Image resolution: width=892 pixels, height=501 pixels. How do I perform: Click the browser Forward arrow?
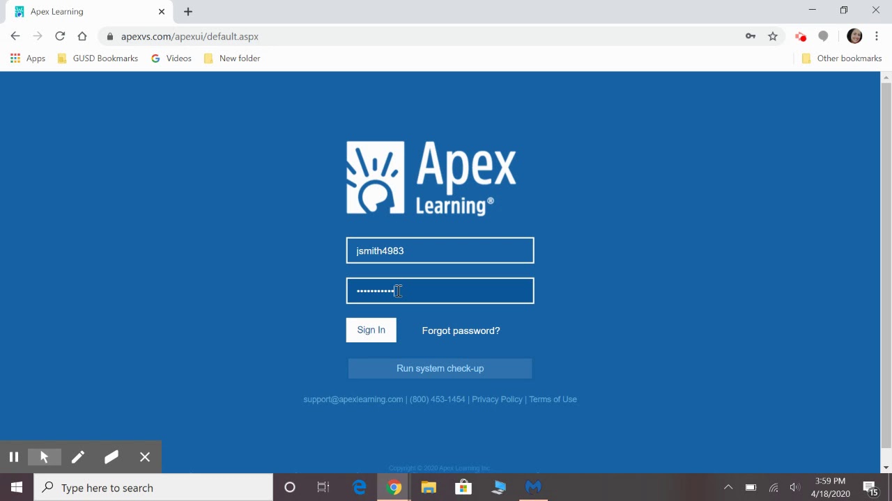[x=38, y=36]
